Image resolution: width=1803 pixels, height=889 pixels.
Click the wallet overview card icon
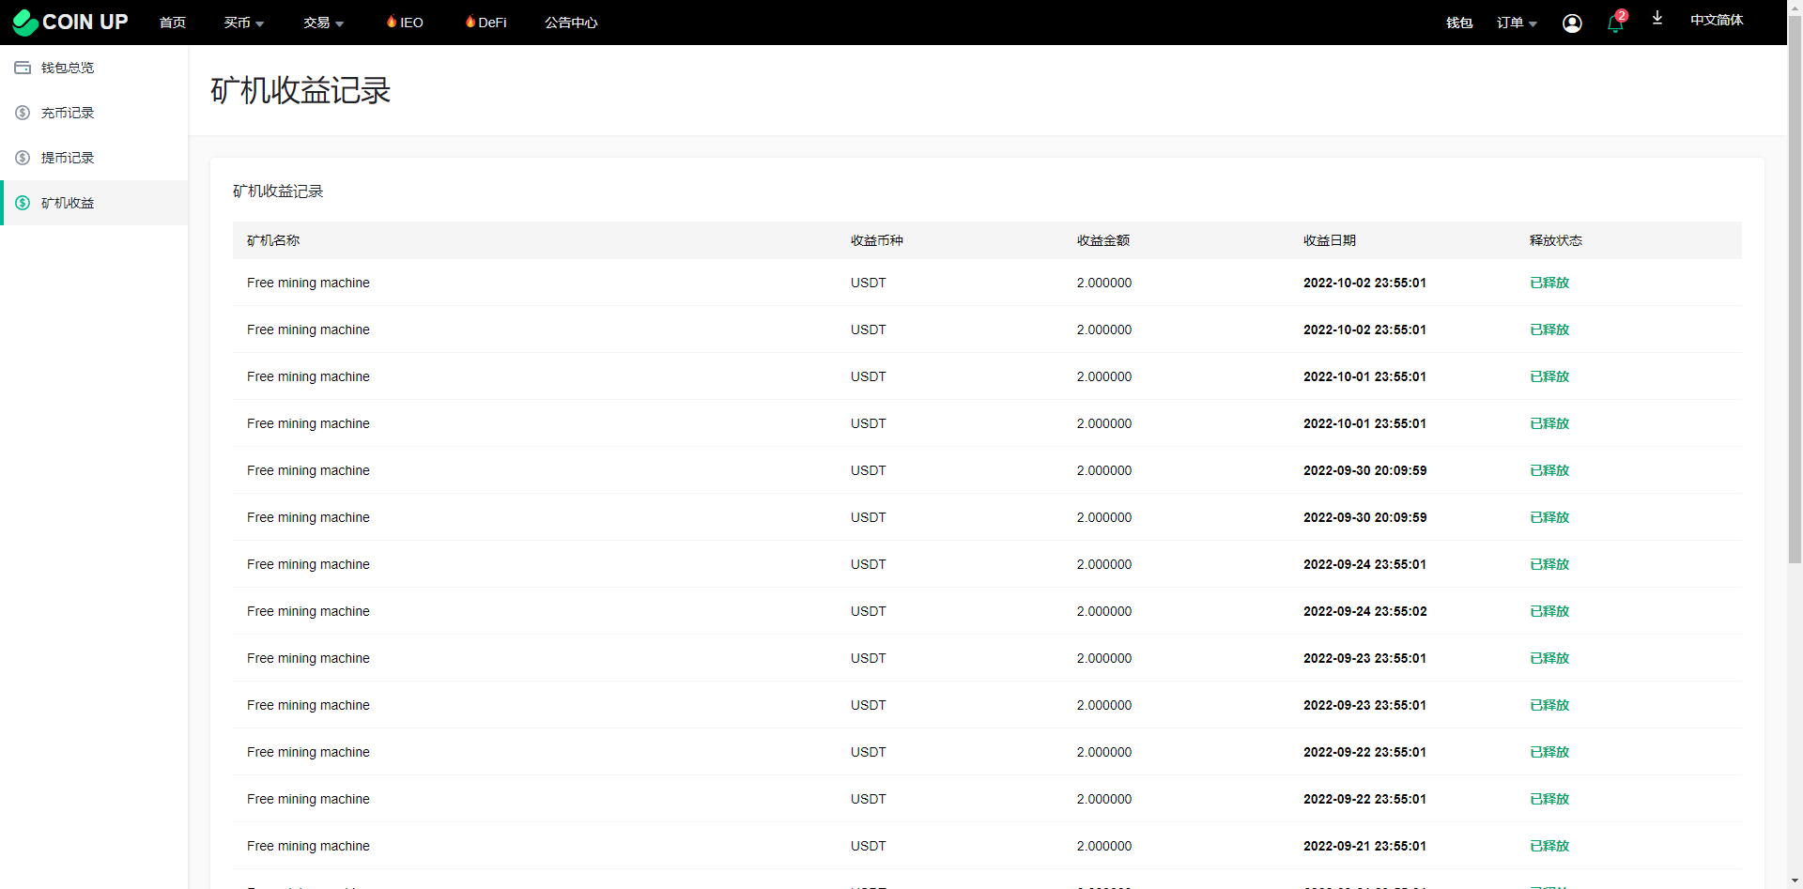coord(23,68)
